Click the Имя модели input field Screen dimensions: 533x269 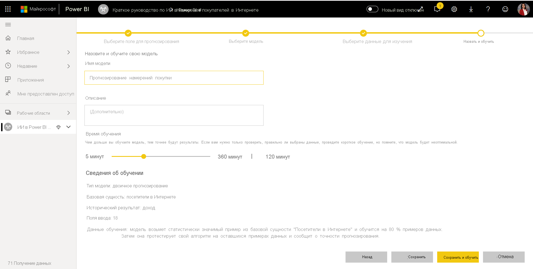click(x=174, y=78)
